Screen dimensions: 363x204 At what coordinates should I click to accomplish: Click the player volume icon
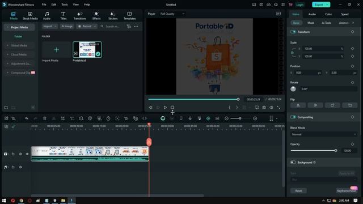[271, 107]
